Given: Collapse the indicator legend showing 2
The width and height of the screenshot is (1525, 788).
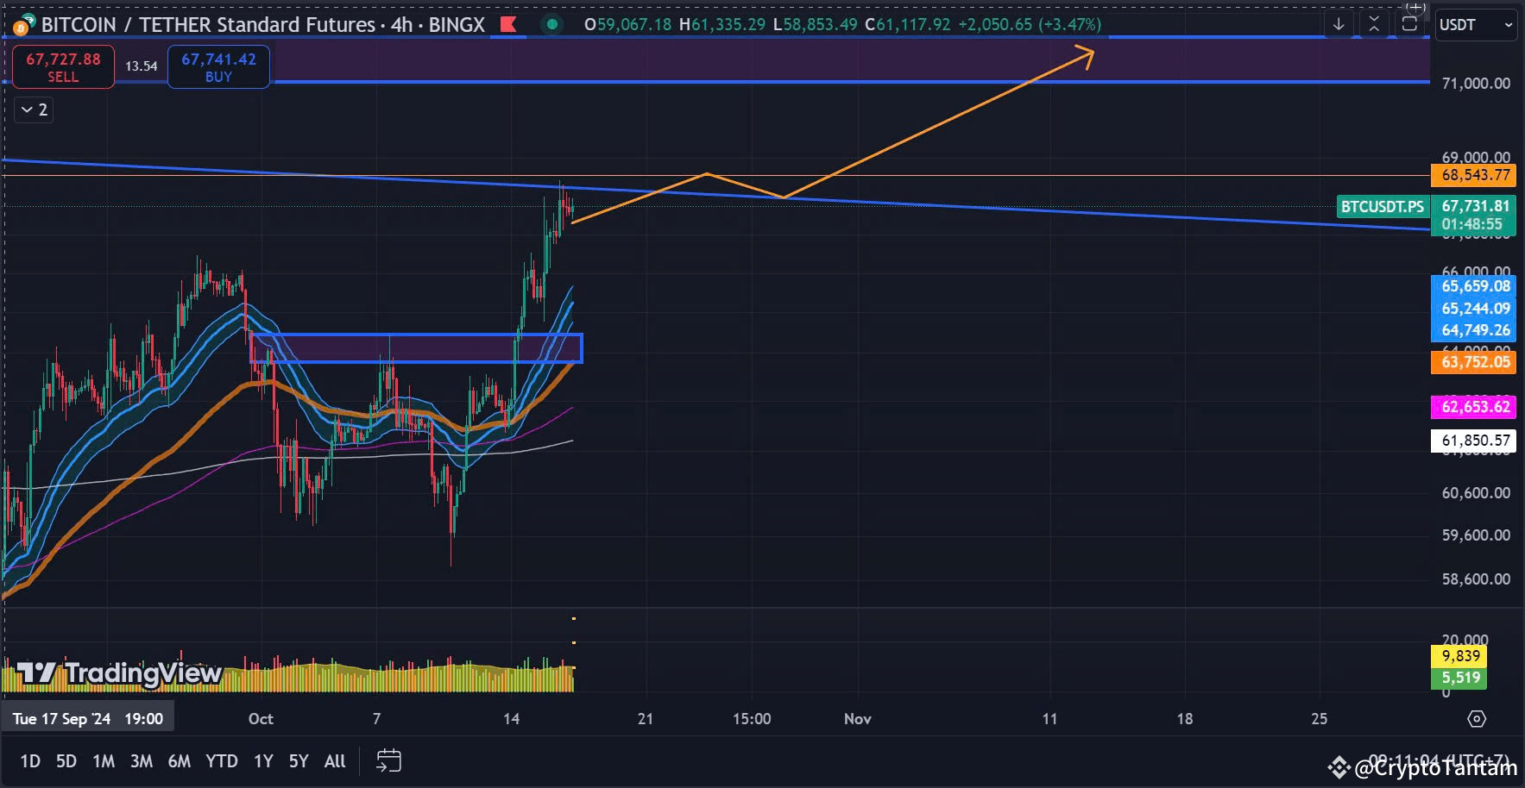Looking at the screenshot, I should [x=34, y=109].
